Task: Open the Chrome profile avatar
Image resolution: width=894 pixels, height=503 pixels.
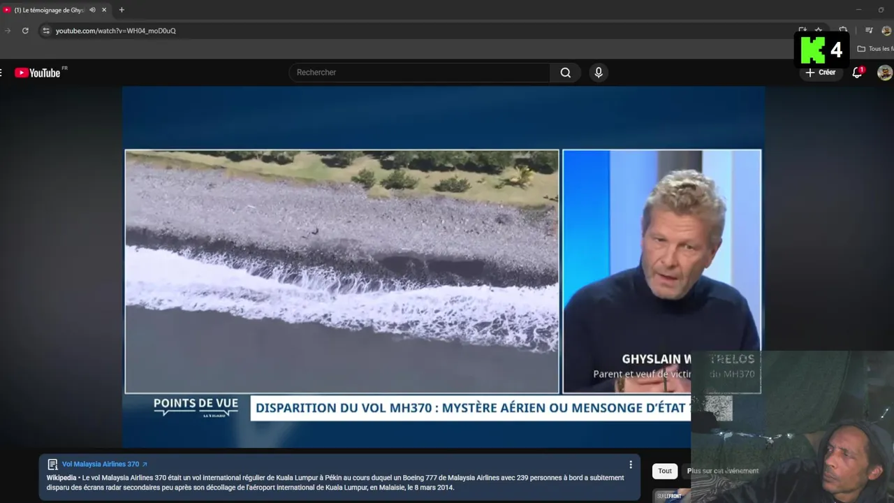Action: [886, 31]
